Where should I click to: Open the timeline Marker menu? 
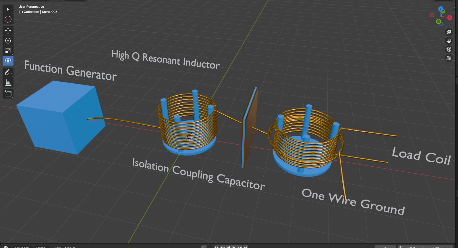(70, 247)
